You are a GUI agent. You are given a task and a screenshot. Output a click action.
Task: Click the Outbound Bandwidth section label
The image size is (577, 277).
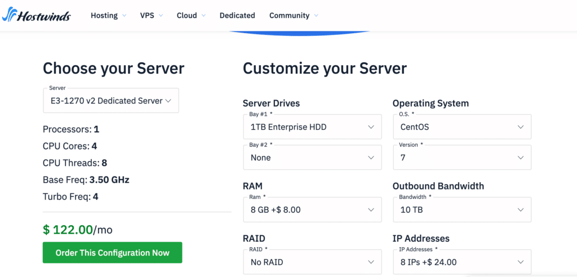pyautogui.click(x=438, y=186)
